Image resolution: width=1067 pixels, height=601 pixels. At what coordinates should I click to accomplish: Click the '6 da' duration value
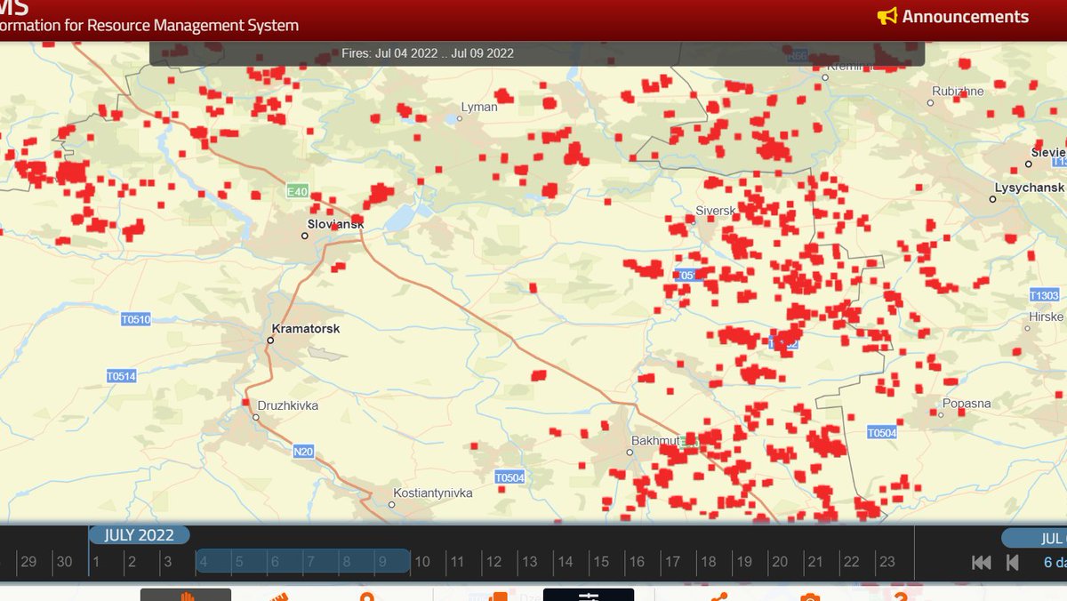(1055, 562)
